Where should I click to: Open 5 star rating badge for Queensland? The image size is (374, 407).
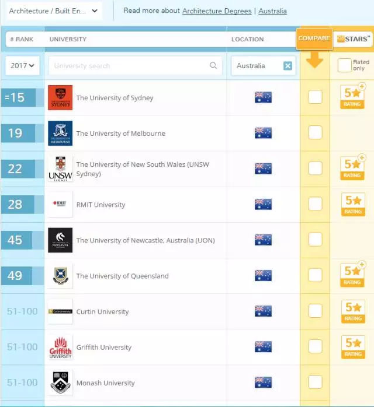tap(352, 275)
